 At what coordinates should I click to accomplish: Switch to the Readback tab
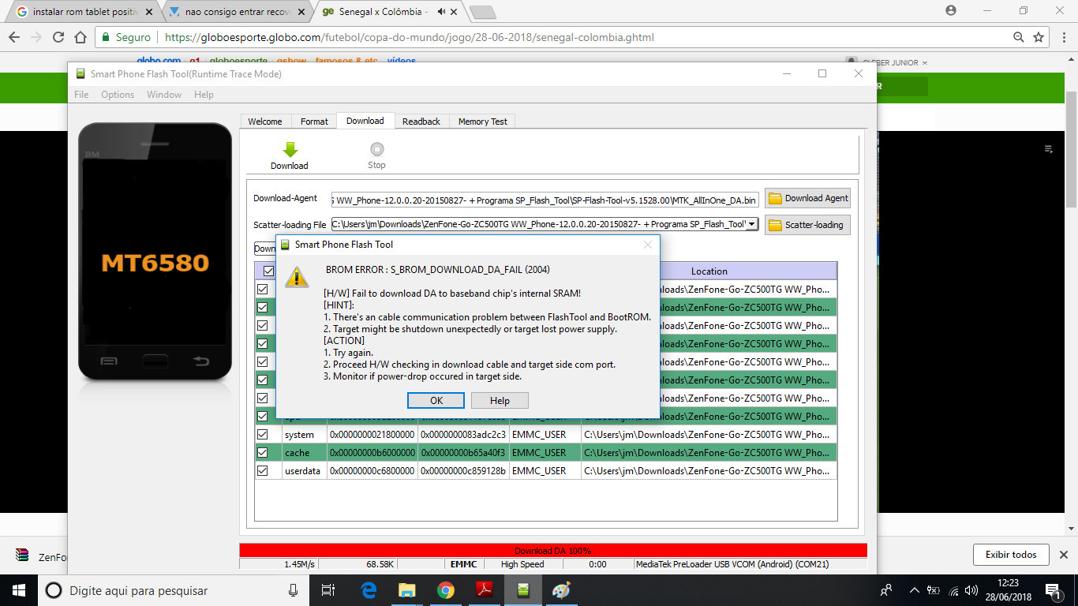point(421,122)
